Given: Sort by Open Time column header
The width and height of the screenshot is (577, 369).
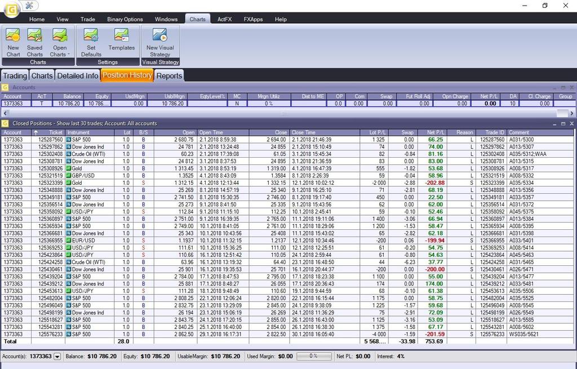Looking at the screenshot, I should click(x=223, y=132).
